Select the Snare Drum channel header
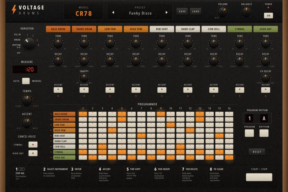Screen dimensions: 288x192 pyautogui.click(x=84, y=29)
